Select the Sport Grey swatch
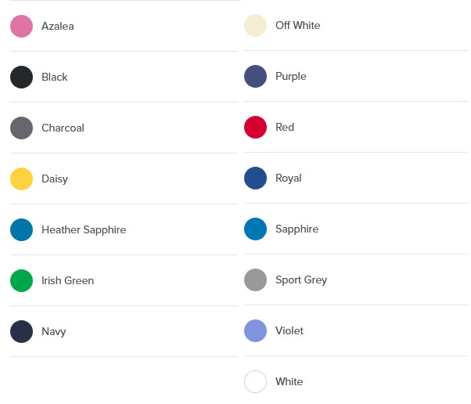Viewport: 471px width, 404px height. pos(255,280)
